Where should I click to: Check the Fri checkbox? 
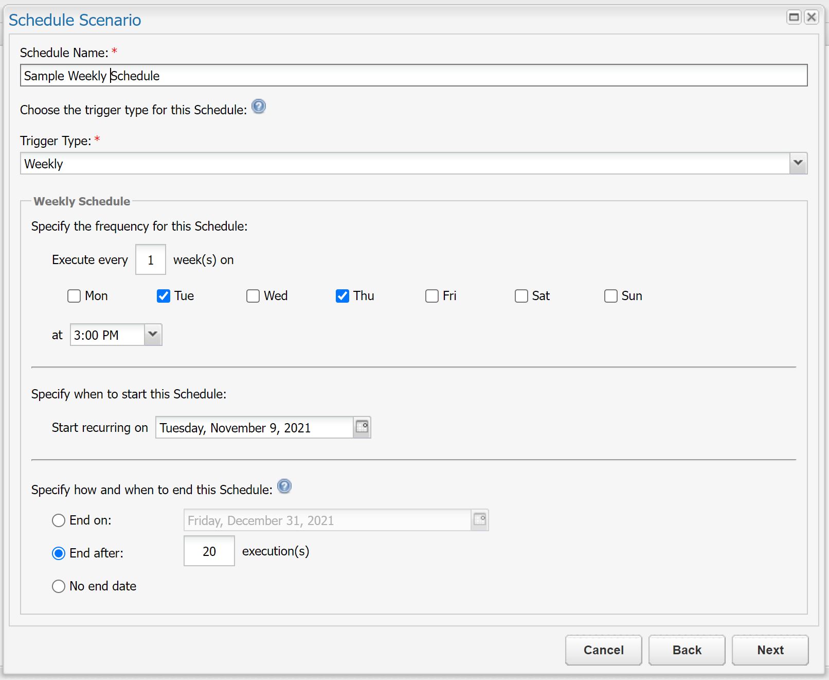(432, 296)
